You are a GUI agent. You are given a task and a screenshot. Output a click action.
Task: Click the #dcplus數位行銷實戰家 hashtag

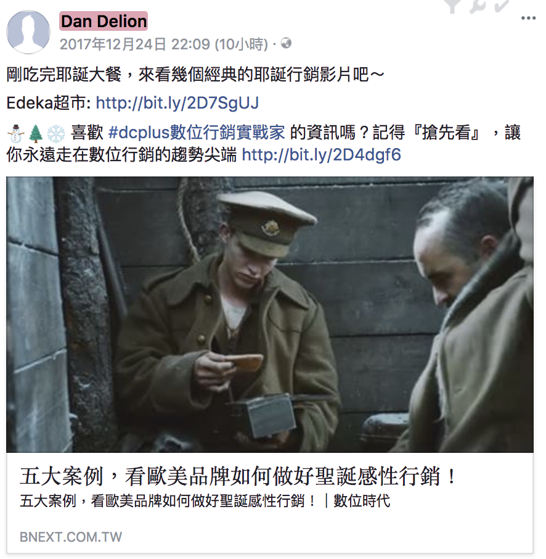(197, 132)
